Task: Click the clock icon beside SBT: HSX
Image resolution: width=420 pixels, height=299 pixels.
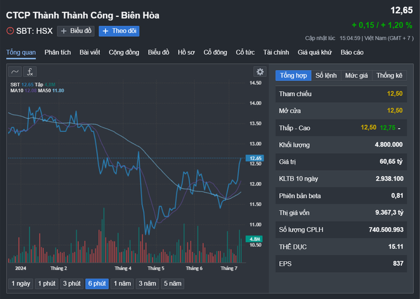Action: (x=10, y=31)
